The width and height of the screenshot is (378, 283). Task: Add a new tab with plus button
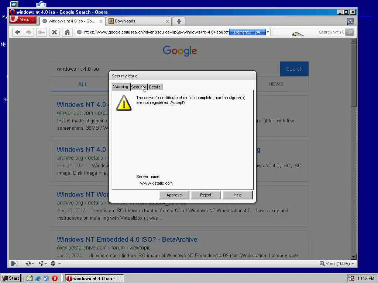point(179,21)
